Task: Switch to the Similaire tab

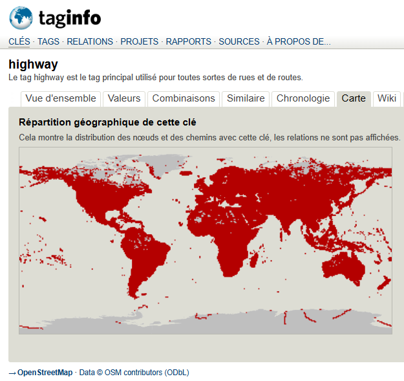Action: click(x=246, y=99)
